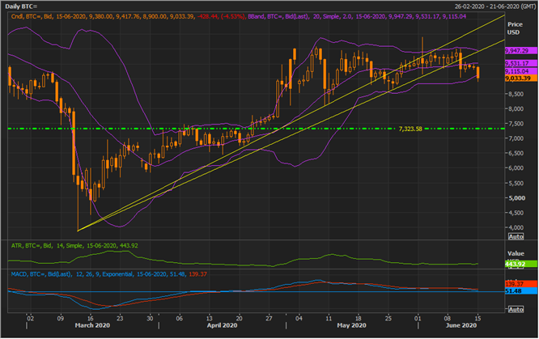Click the Price USD axis label
539x339 pixels.
tap(515, 28)
